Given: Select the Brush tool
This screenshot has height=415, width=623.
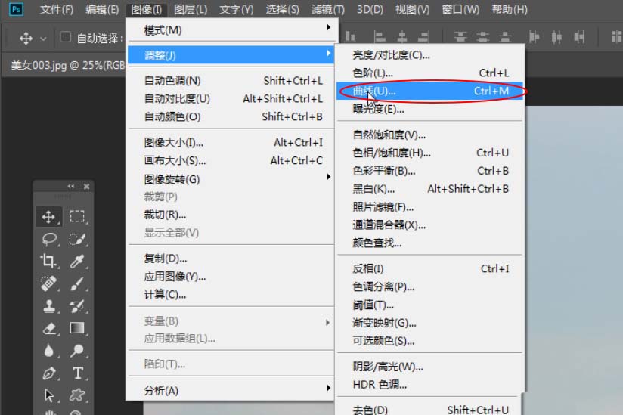Looking at the screenshot, I should click(77, 283).
